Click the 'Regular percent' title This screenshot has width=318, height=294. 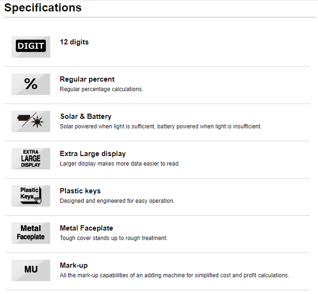tap(87, 79)
